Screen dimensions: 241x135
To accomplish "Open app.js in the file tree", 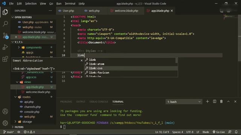I will pos(29,52).
